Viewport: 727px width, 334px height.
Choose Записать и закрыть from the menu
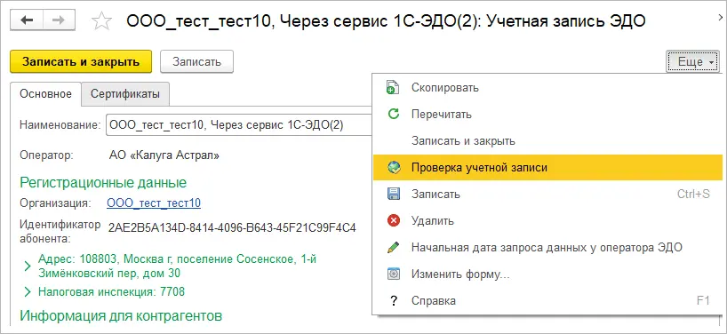point(463,141)
